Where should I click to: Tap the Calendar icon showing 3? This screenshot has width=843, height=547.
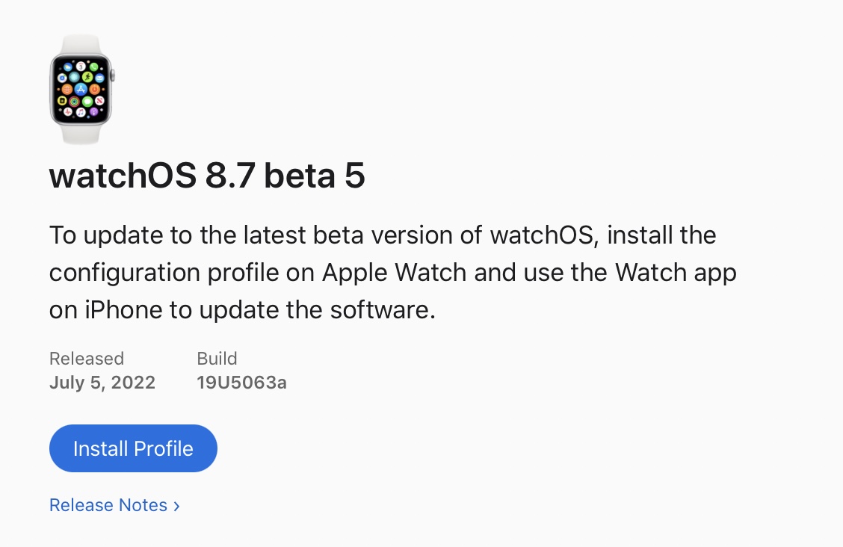point(81,66)
